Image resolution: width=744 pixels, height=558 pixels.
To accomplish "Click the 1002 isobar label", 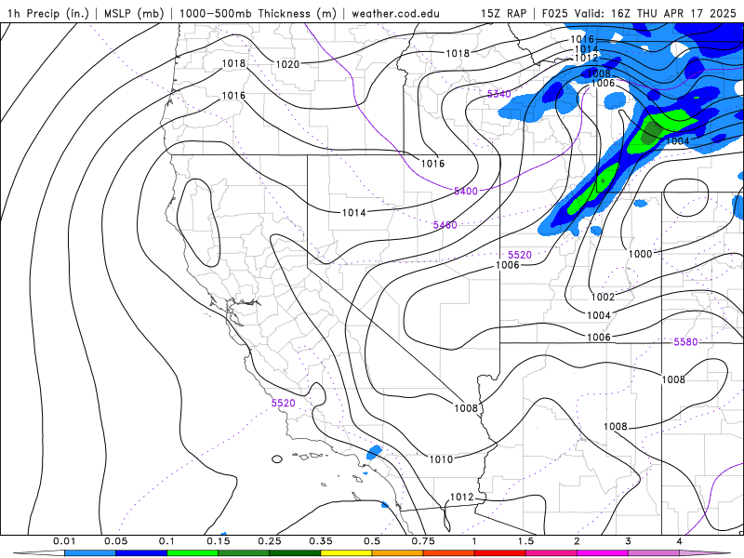I will tap(603, 297).
